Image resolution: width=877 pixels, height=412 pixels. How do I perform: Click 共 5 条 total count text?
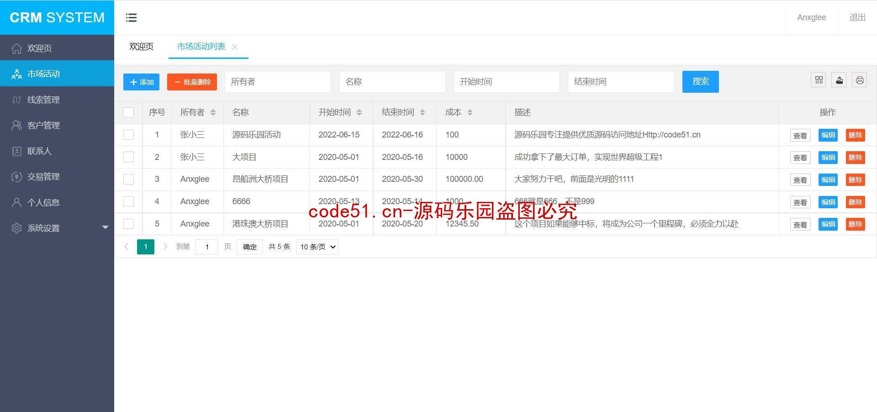pos(279,247)
